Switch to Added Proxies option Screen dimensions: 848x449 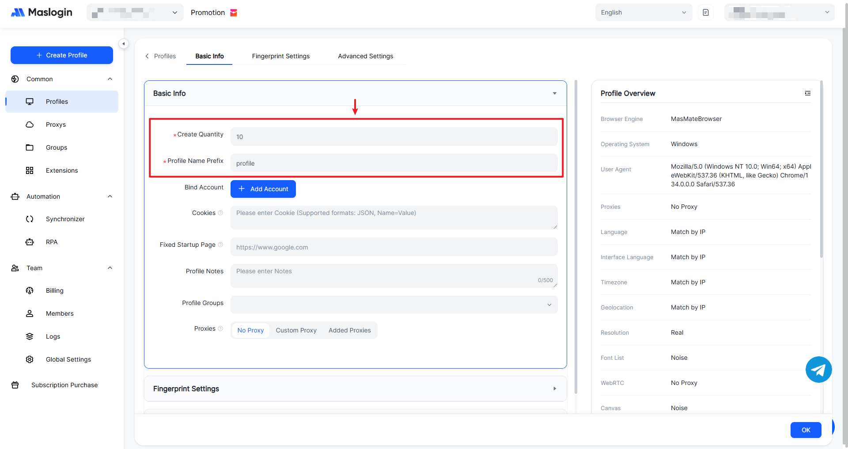pos(349,330)
